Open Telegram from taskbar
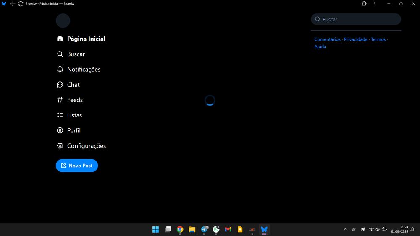Screen dimensions: 420x236 point(205,229)
